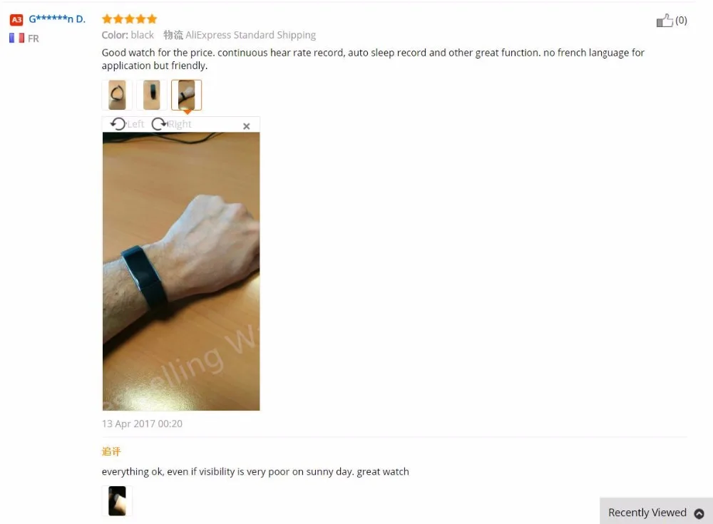This screenshot has width=713, height=524.
Task: Click the A3 buyer level badge
Action: coord(16,19)
